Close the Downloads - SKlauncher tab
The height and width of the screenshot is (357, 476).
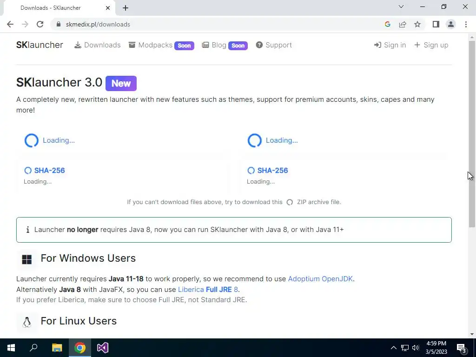108,8
